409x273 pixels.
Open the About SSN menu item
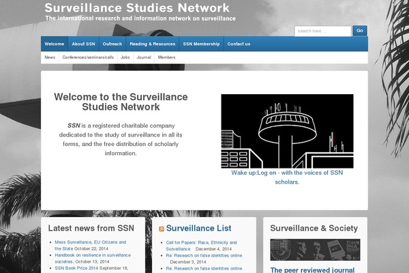pyautogui.click(x=83, y=44)
